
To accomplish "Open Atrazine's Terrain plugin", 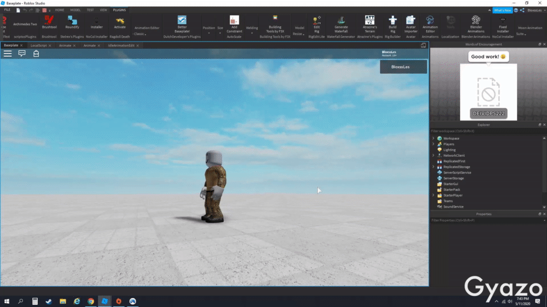I will pos(369,23).
